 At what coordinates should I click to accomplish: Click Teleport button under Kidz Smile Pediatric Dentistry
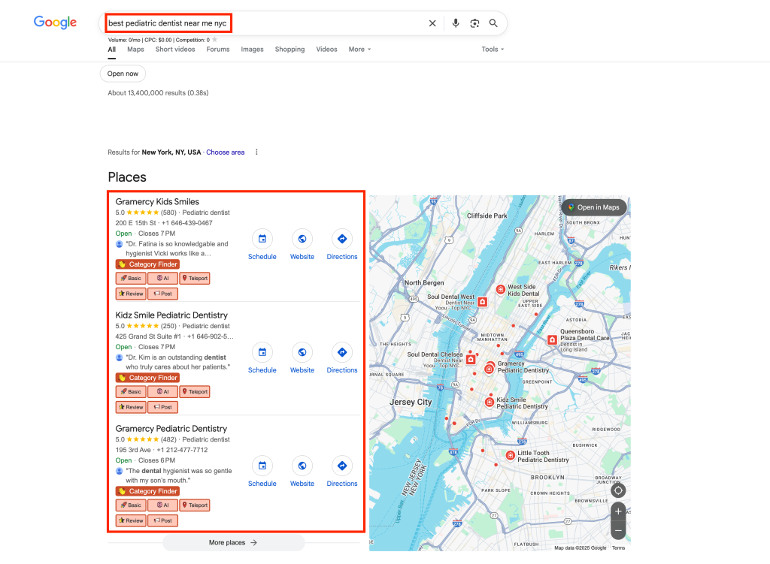pos(195,391)
